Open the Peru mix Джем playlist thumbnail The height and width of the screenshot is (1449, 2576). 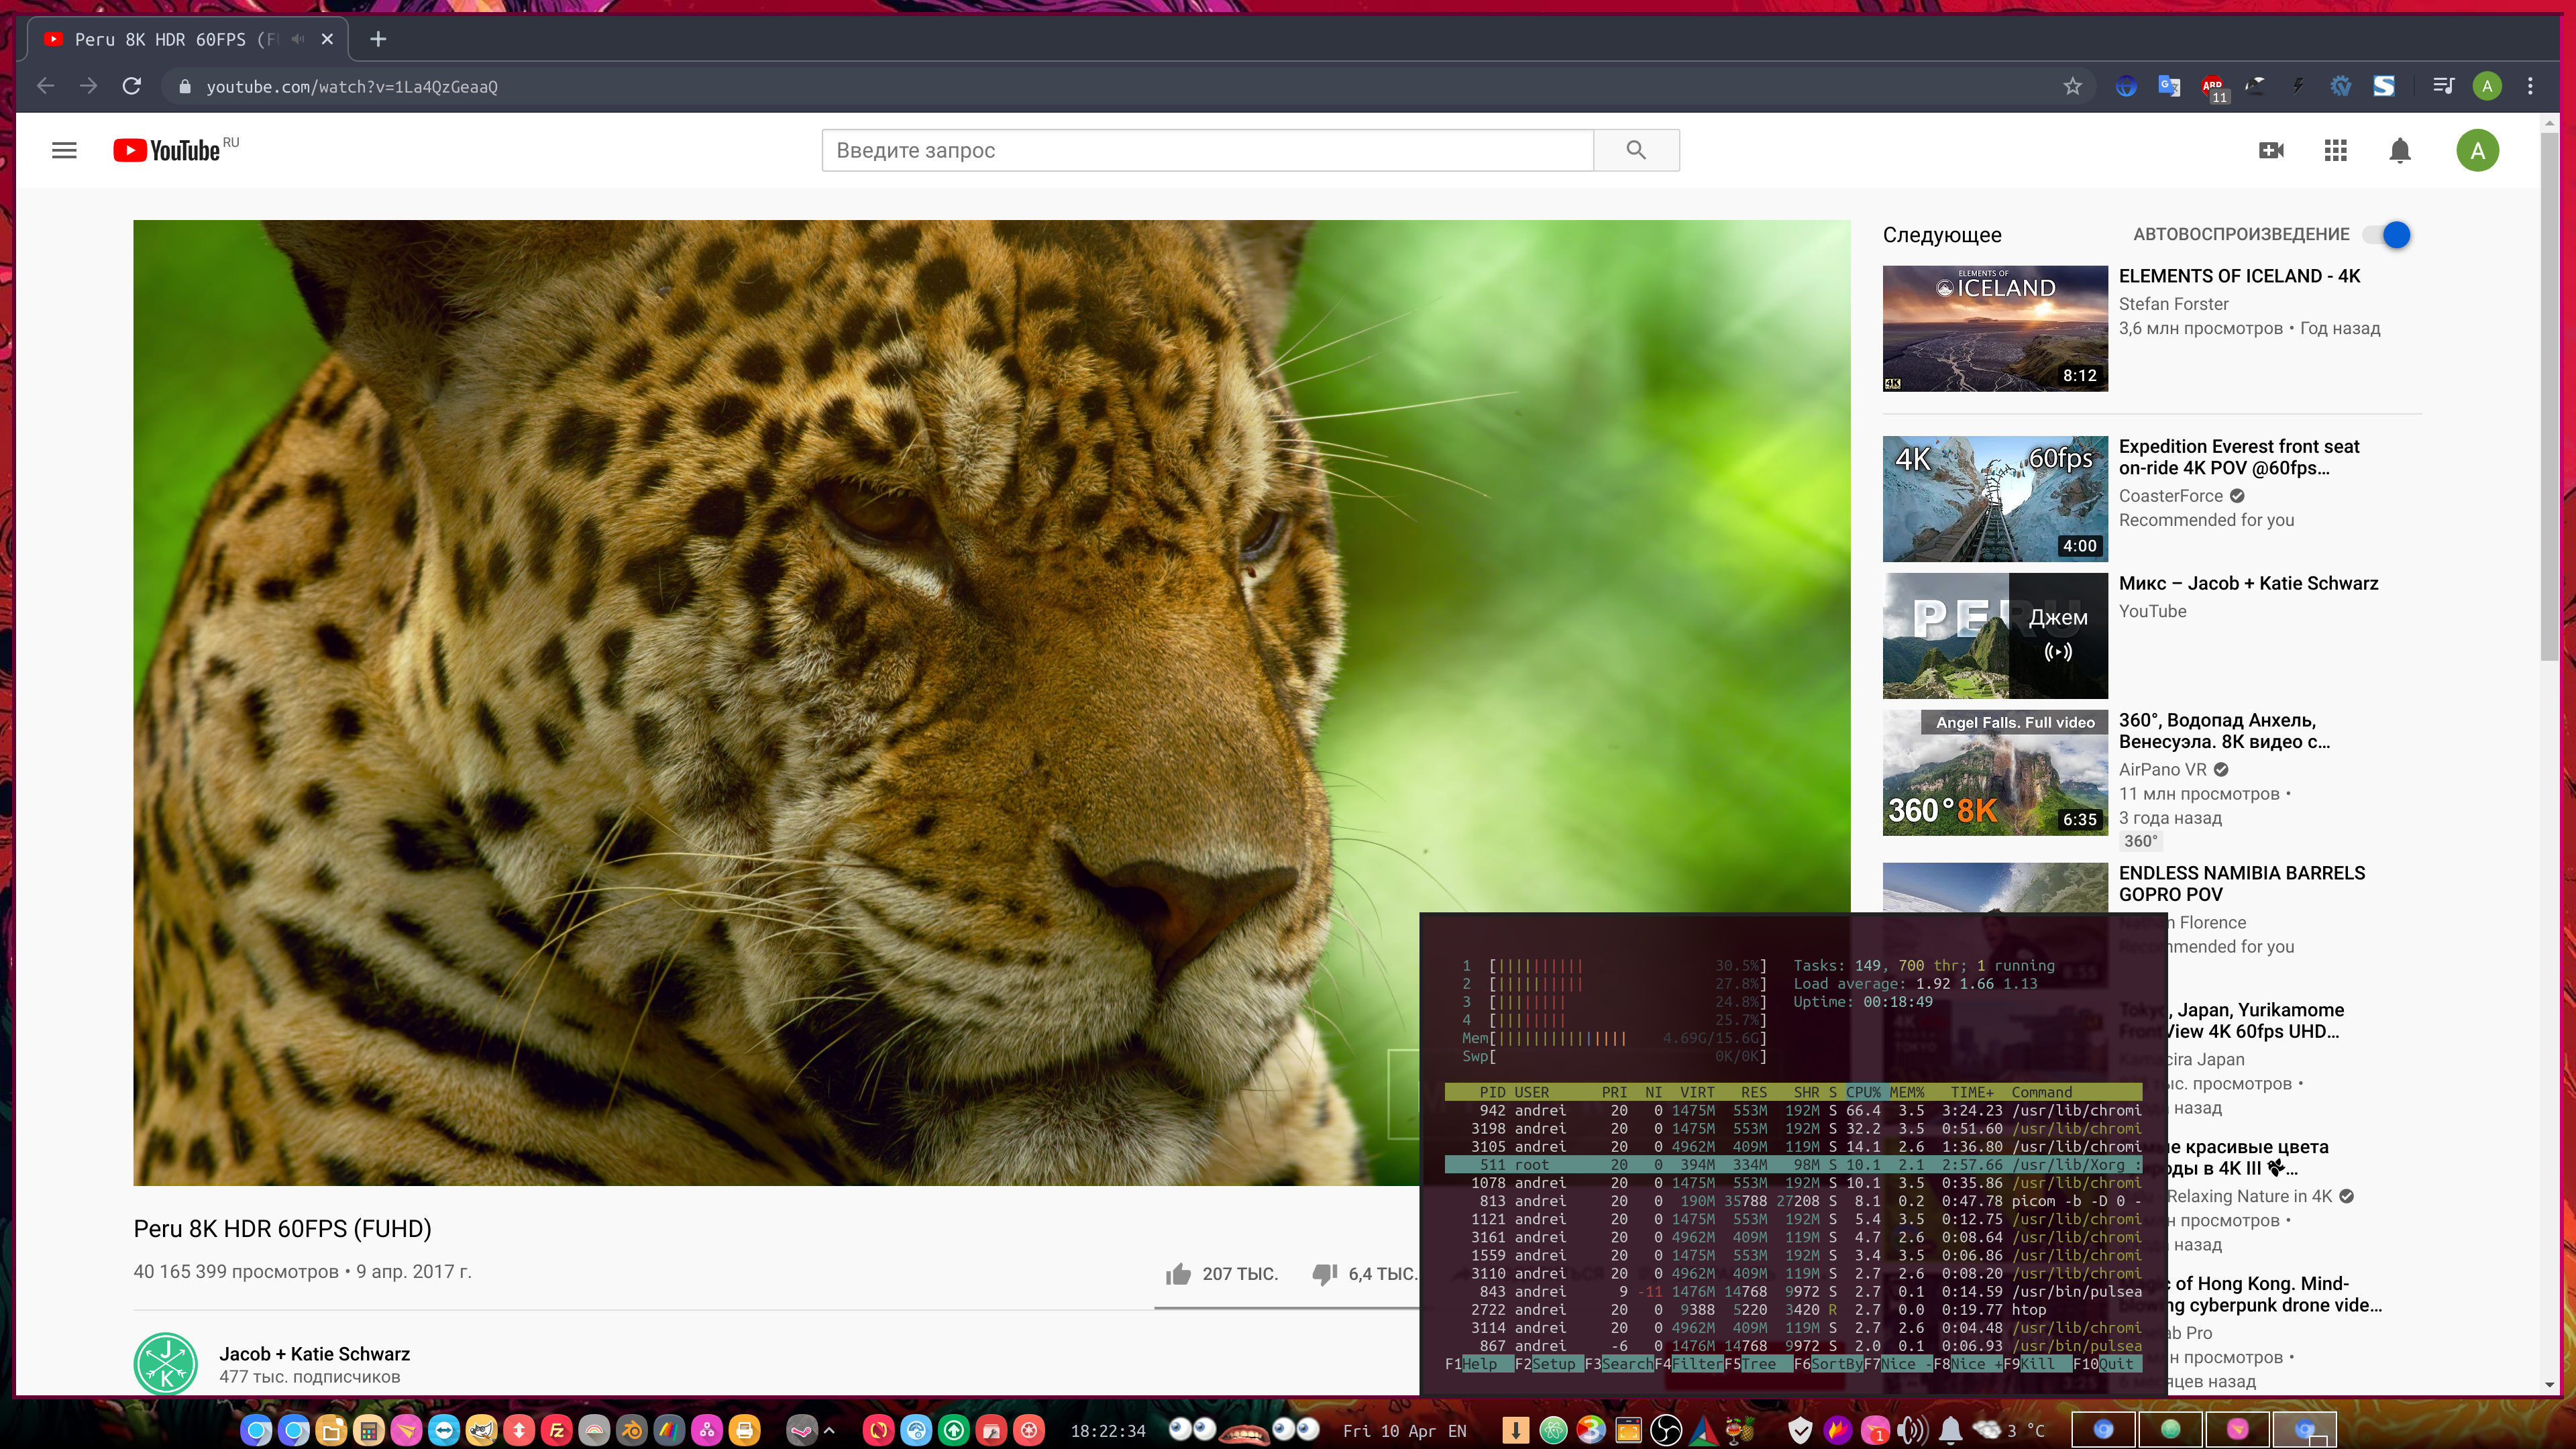point(1995,636)
